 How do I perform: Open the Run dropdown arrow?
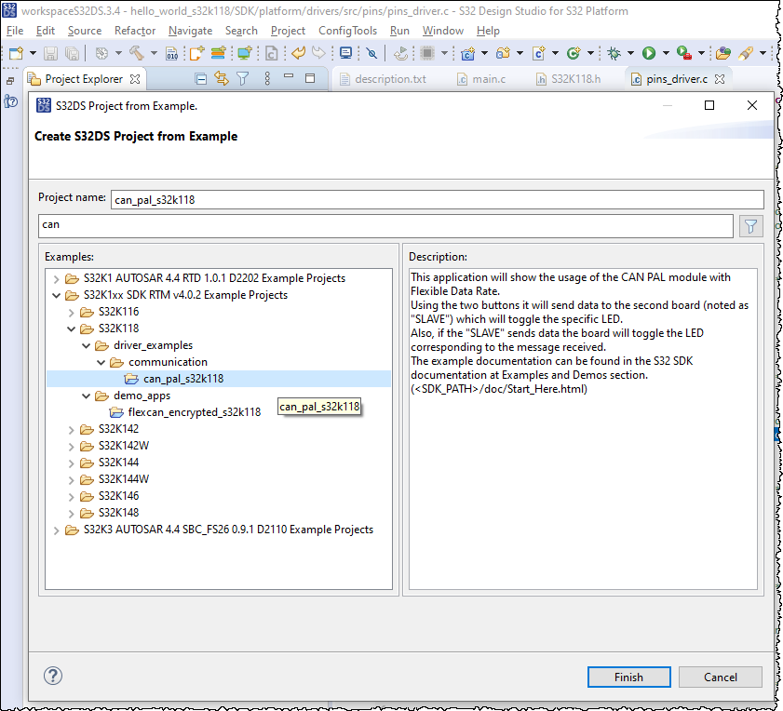(666, 53)
